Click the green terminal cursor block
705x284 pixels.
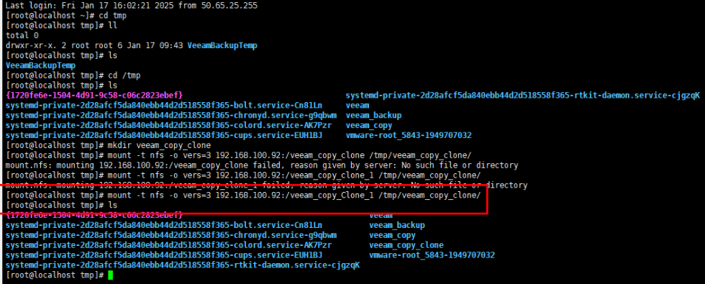tap(111, 275)
